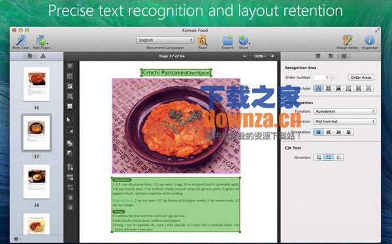Set area type to fifth option
The width and height of the screenshot is (392, 244).
[x=359, y=89]
